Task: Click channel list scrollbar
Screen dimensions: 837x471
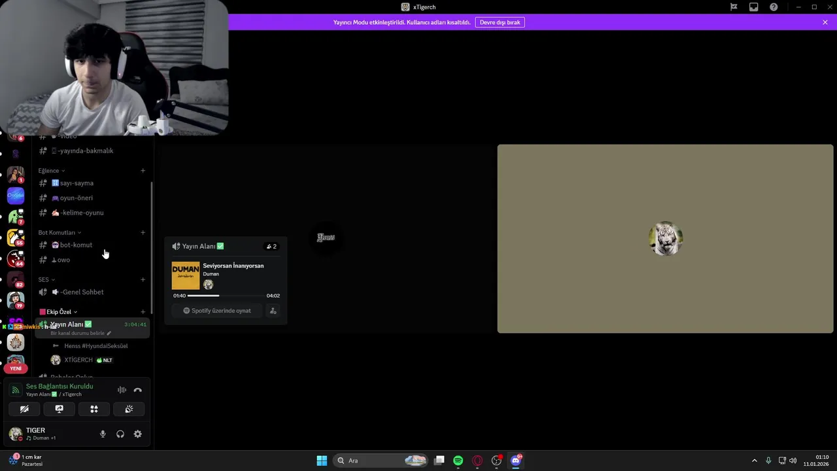Action: (152, 247)
